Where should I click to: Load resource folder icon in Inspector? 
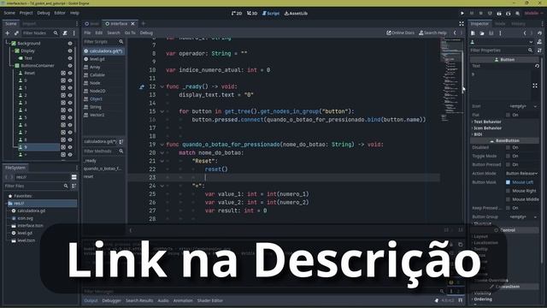pos(482,33)
